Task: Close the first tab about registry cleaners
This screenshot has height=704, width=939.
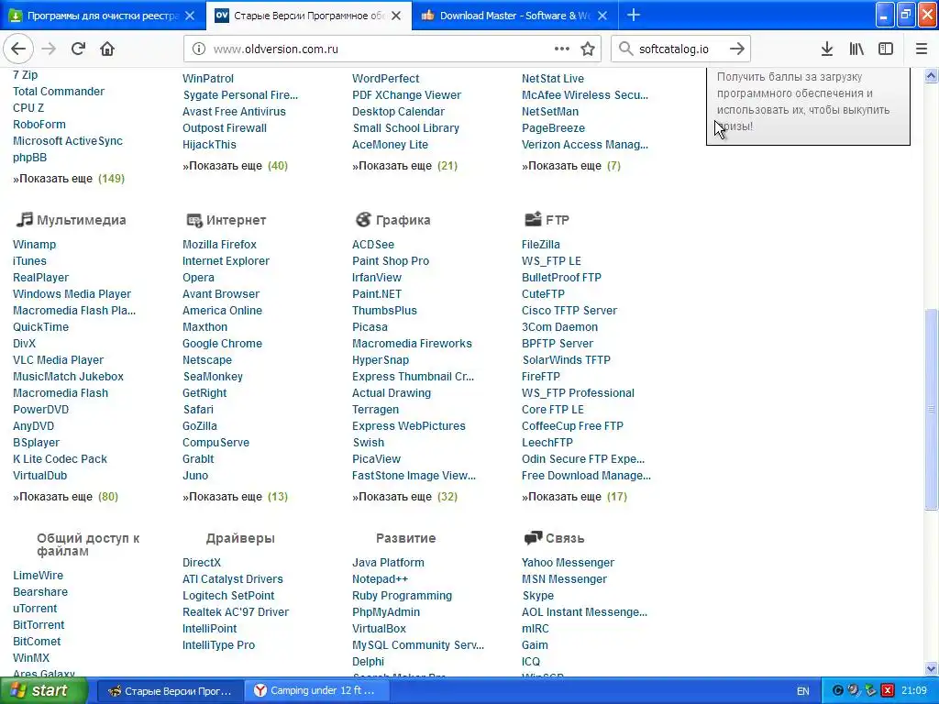Action: (190, 16)
